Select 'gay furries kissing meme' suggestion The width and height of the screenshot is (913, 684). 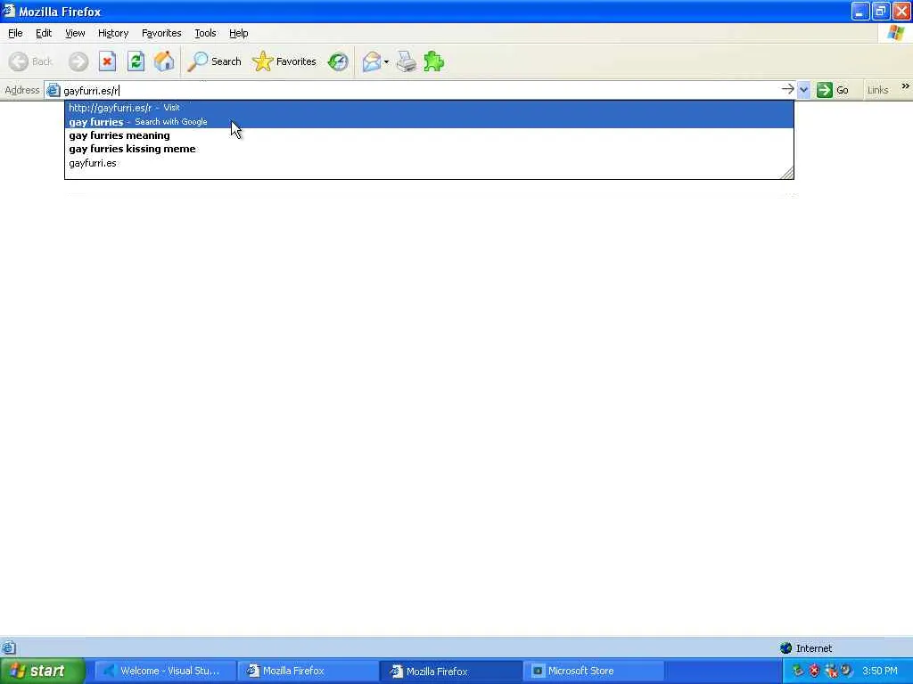(429, 149)
